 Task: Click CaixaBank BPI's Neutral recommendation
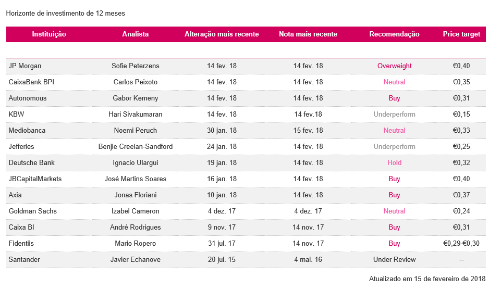[x=394, y=82]
